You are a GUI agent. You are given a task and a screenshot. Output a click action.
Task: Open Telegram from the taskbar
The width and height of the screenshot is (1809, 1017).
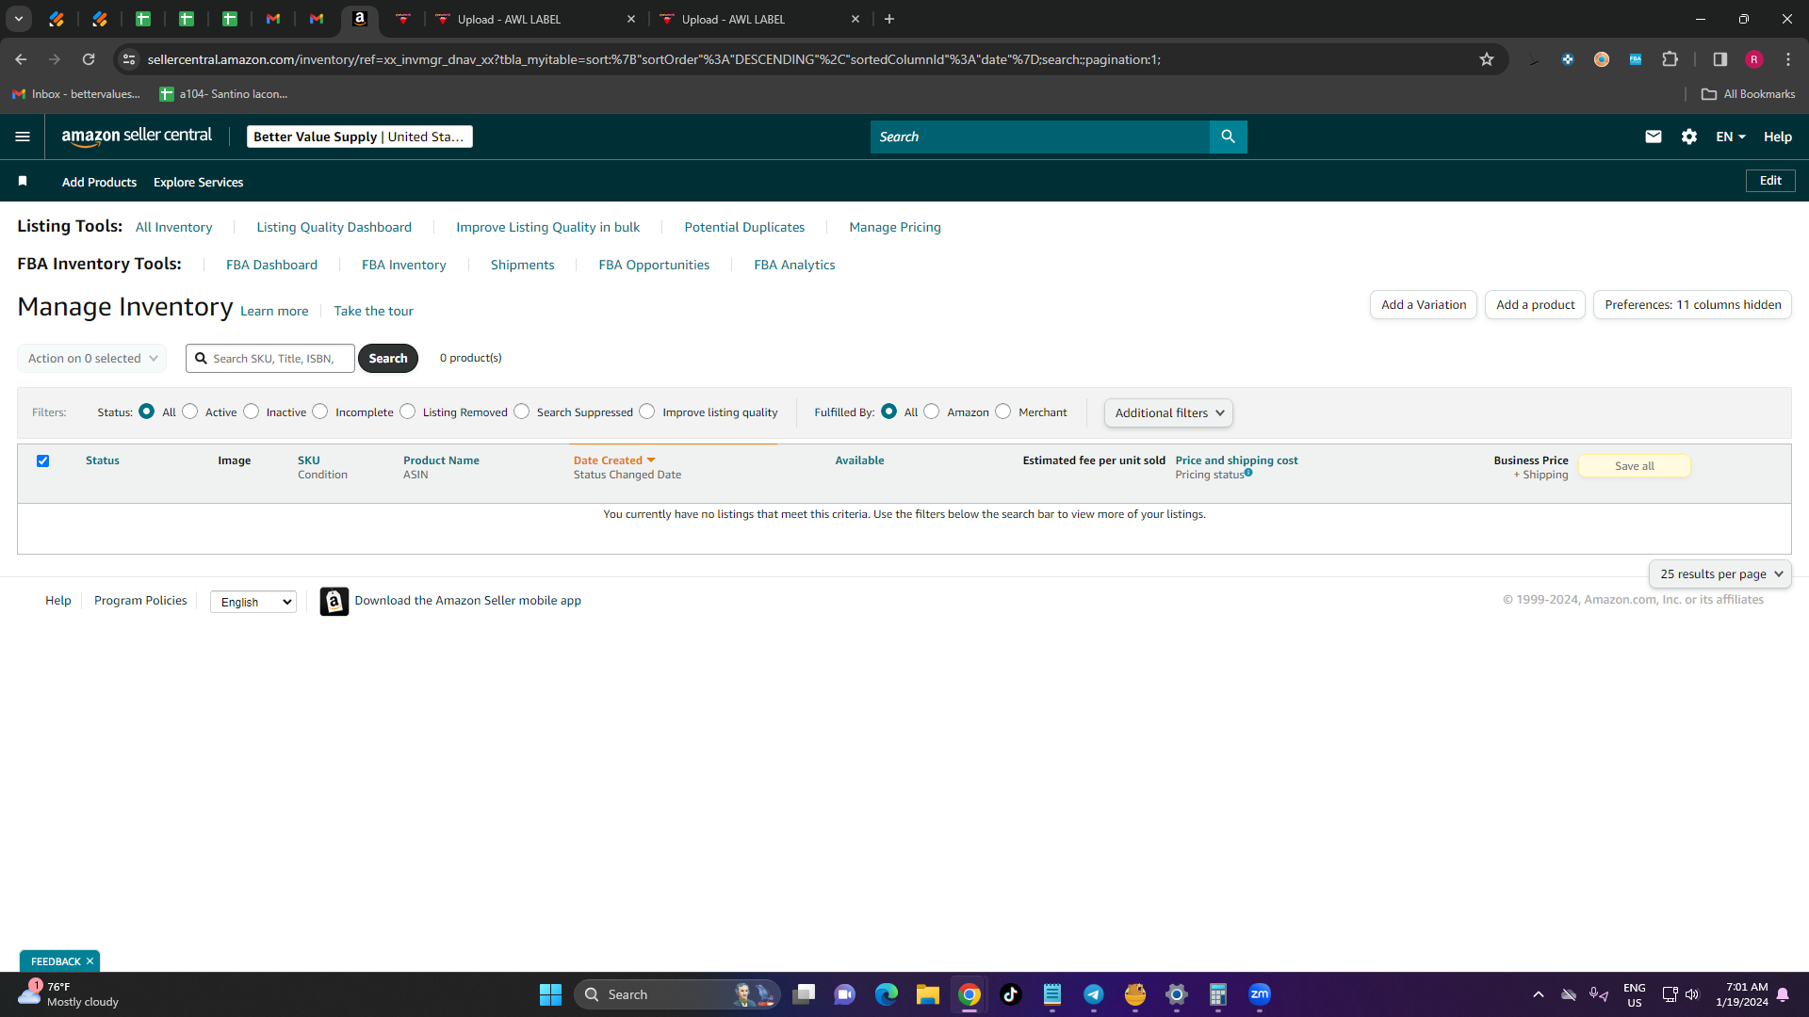(x=1093, y=994)
